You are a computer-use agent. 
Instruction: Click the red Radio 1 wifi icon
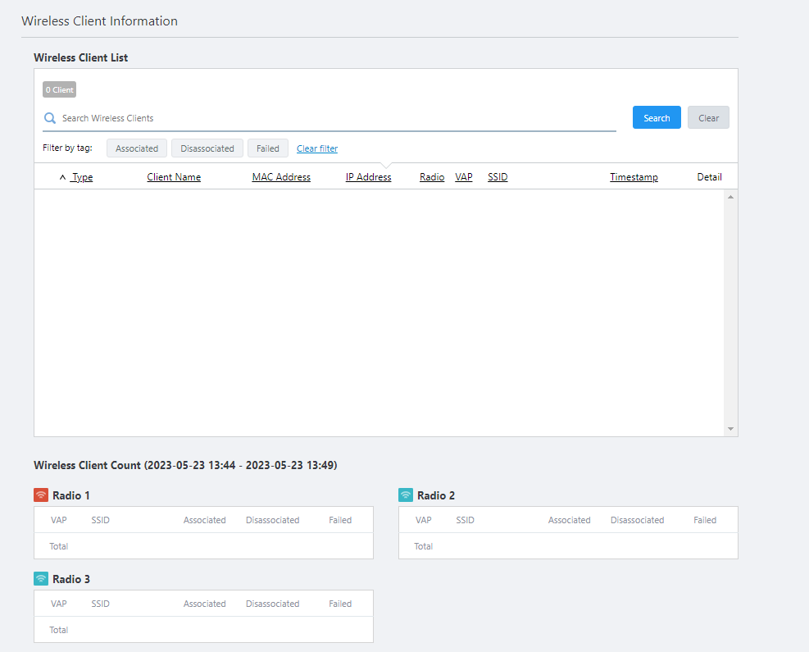point(41,495)
